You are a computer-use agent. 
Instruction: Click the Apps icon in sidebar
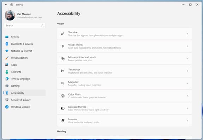tap(7, 65)
